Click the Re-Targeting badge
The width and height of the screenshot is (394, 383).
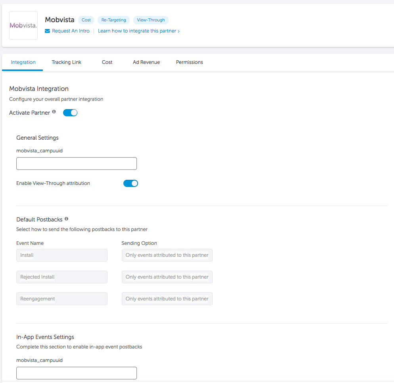tap(113, 20)
